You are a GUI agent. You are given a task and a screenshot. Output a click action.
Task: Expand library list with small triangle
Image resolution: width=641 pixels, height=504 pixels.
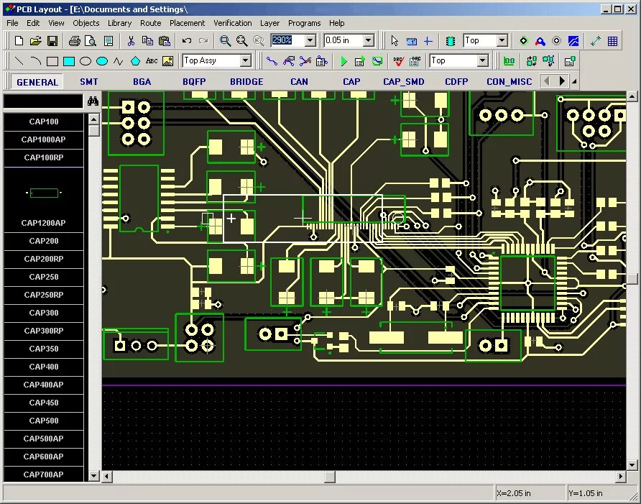click(x=574, y=81)
